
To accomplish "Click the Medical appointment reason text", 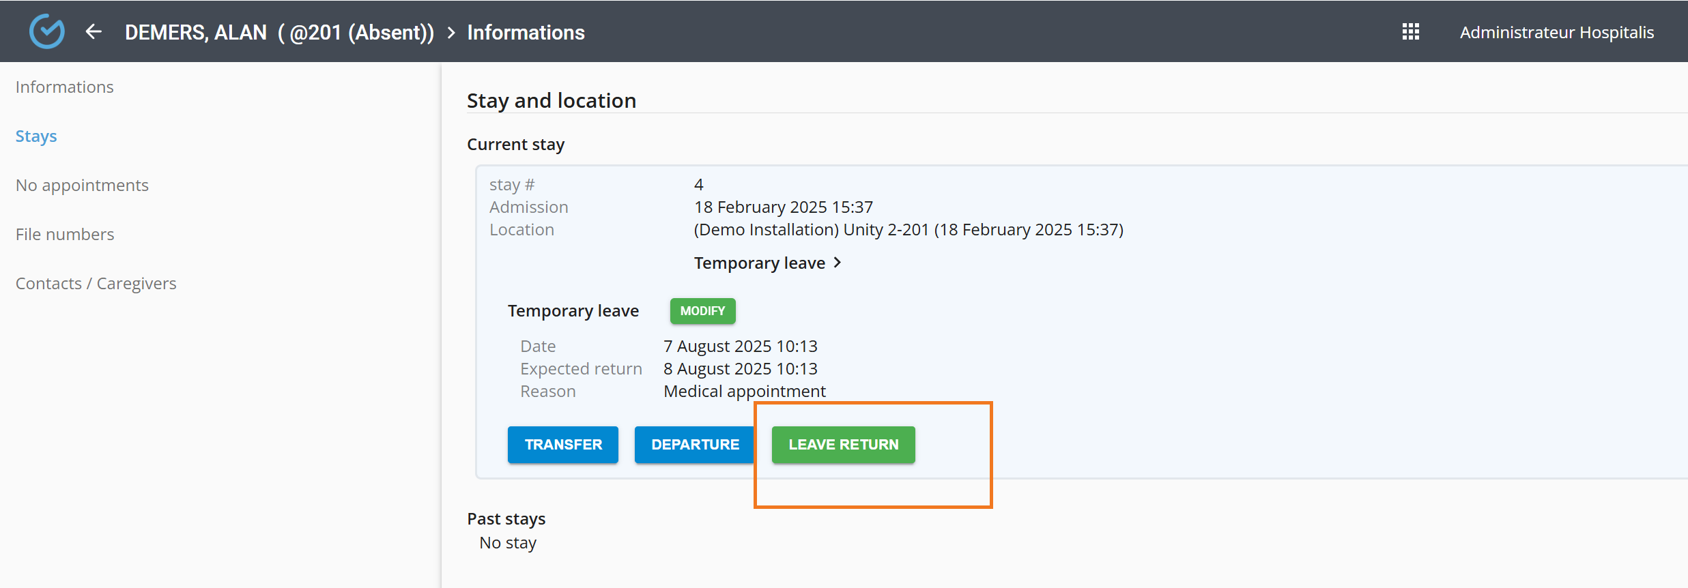I will 744,392.
